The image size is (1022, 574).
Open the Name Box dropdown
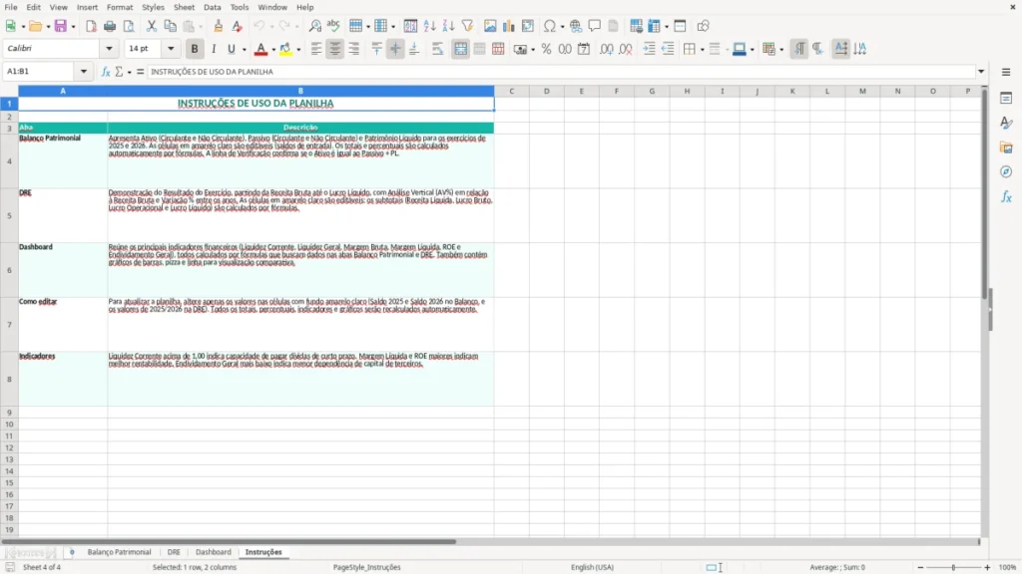point(84,72)
